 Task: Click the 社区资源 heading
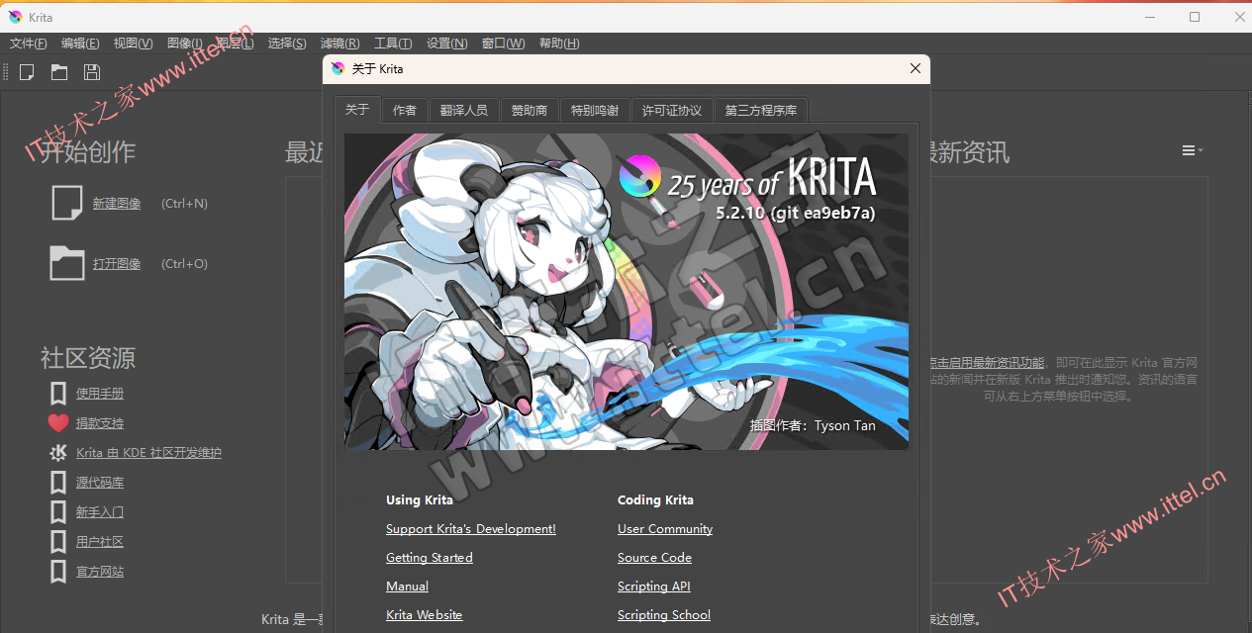88,358
